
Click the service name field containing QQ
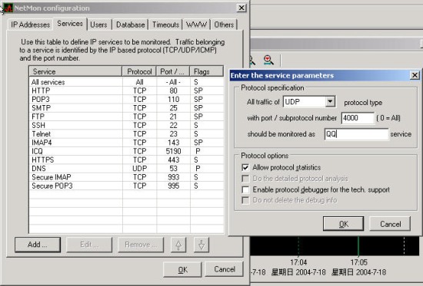(356, 134)
